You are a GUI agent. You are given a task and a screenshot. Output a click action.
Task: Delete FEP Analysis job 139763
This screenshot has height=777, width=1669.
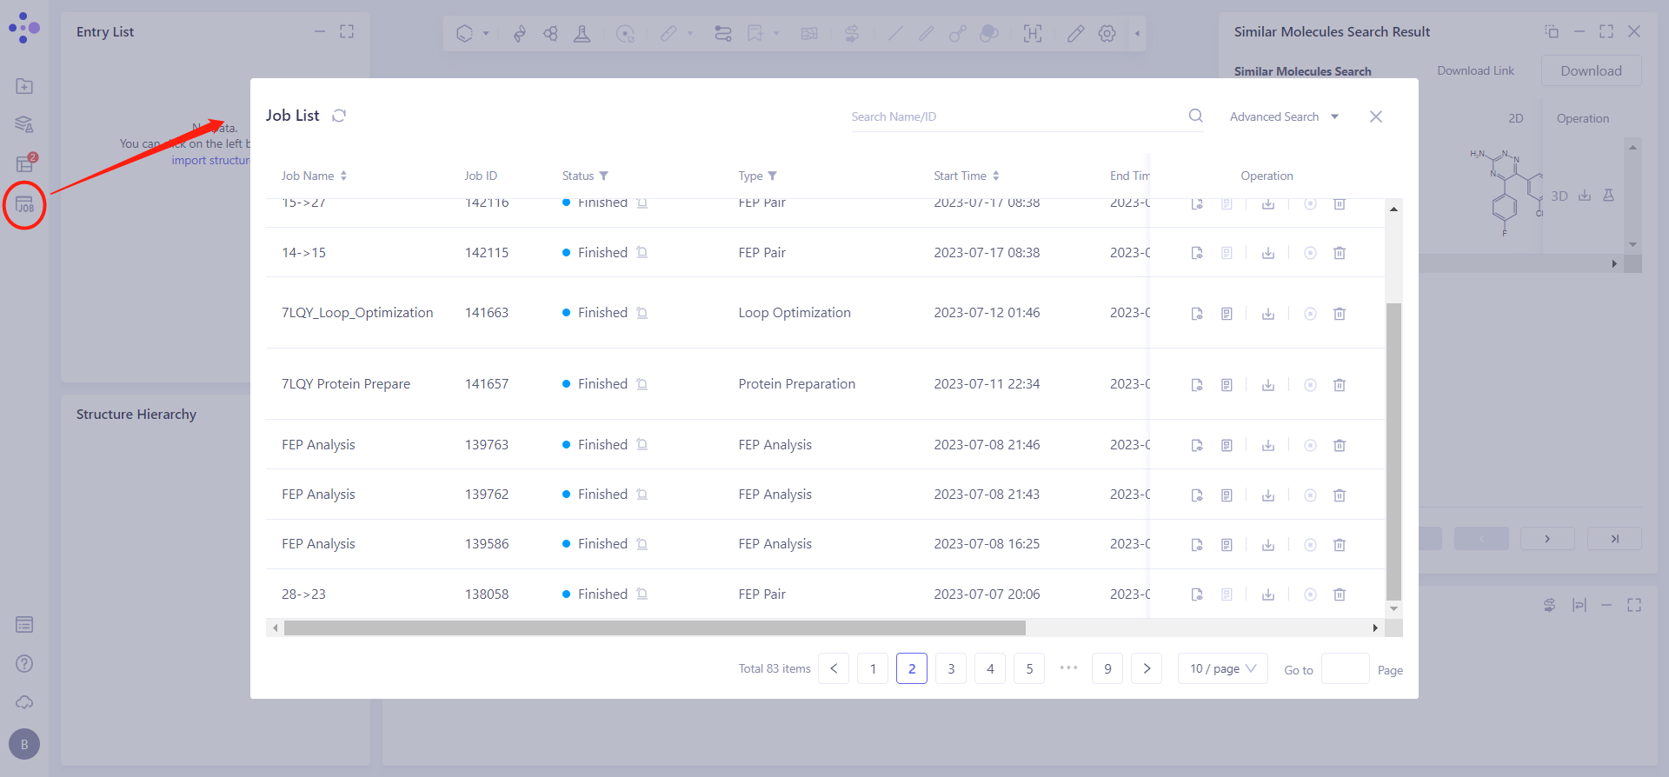pyautogui.click(x=1340, y=445)
